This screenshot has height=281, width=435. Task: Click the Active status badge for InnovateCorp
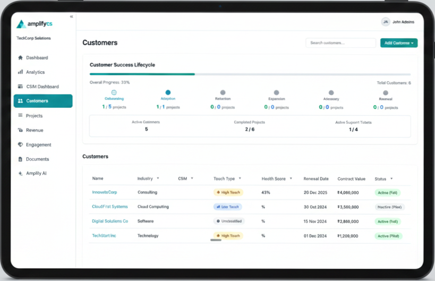coord(388,192)
